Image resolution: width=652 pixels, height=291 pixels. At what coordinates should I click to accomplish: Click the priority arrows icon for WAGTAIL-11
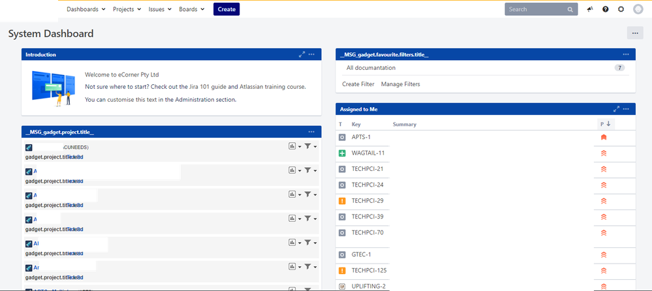click(604, 153)
